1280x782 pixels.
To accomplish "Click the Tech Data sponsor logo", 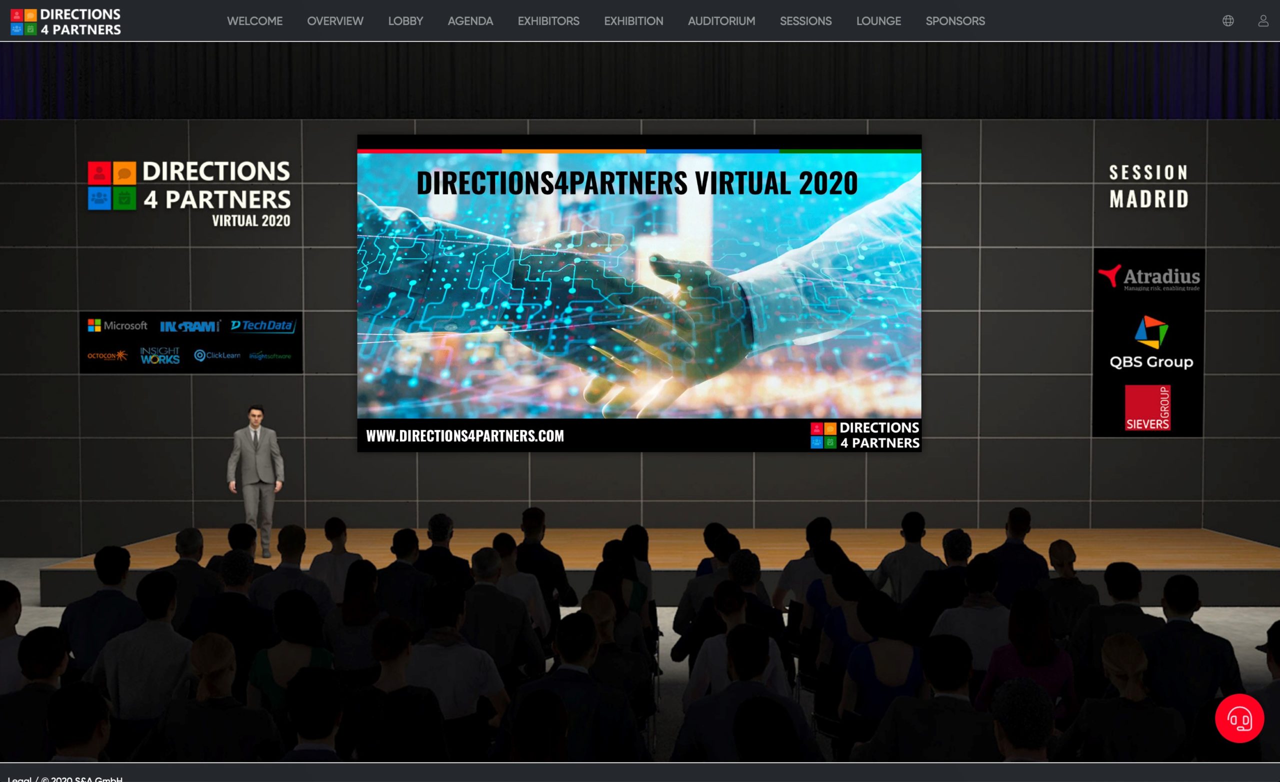I will (x=263, y=326).
